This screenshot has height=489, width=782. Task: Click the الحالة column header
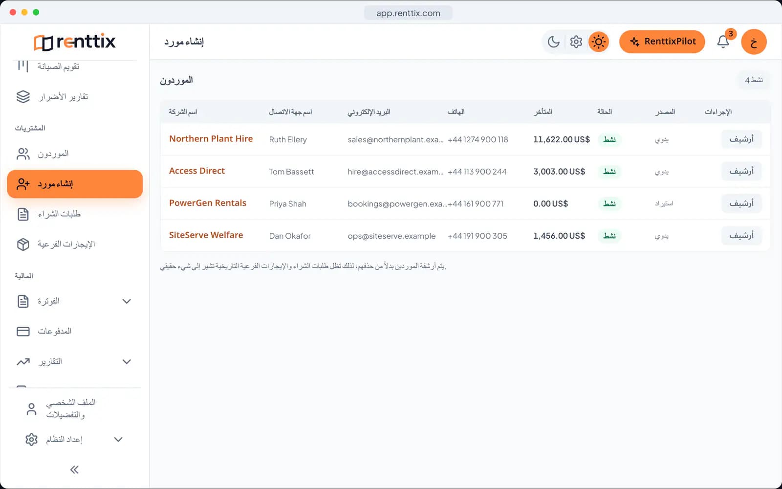pyautogui.click(x=605, y=112)
